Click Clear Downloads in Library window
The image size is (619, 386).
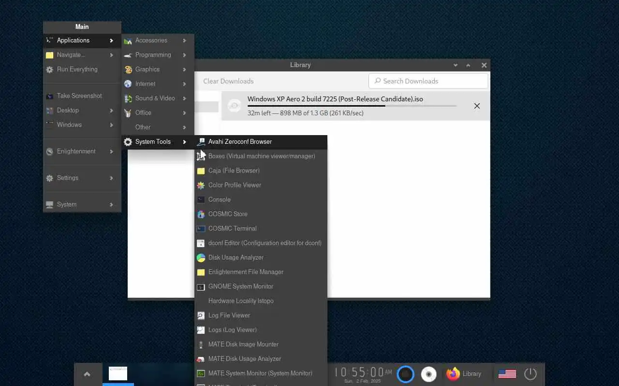(x=228, y=81)
